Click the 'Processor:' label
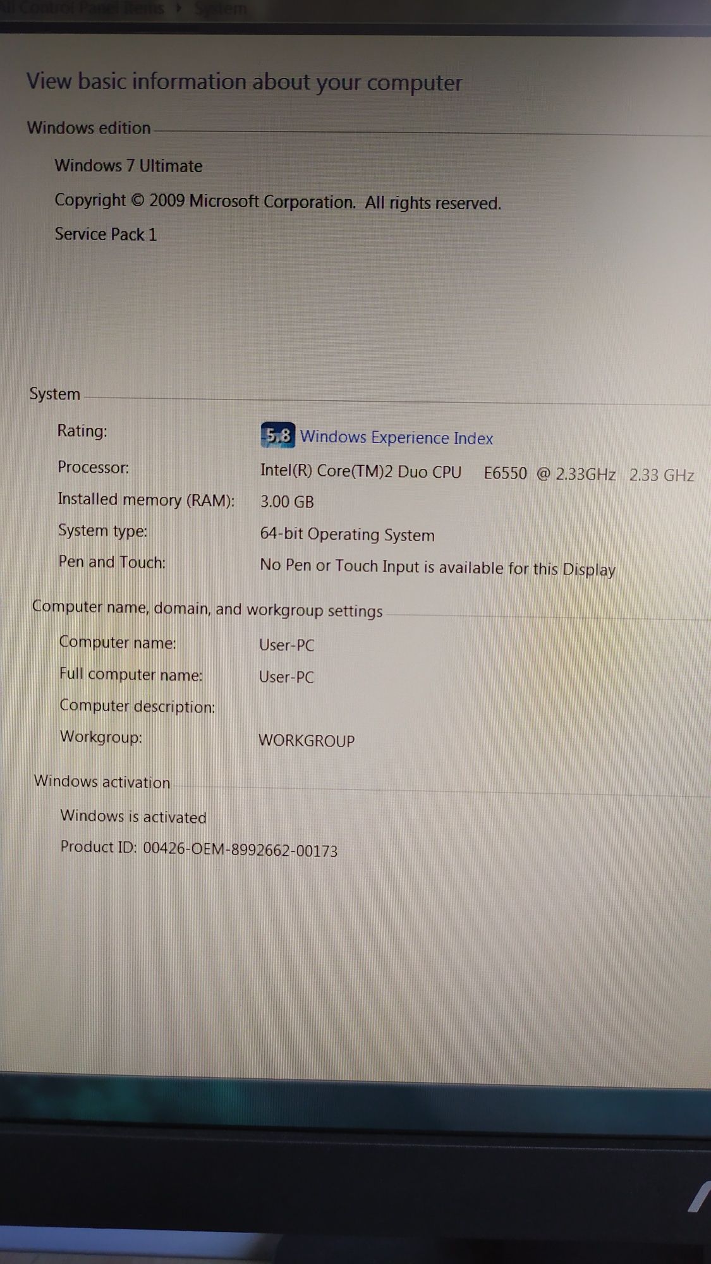The height and width of the screenshot is (1264, 711). pos(93,467)
